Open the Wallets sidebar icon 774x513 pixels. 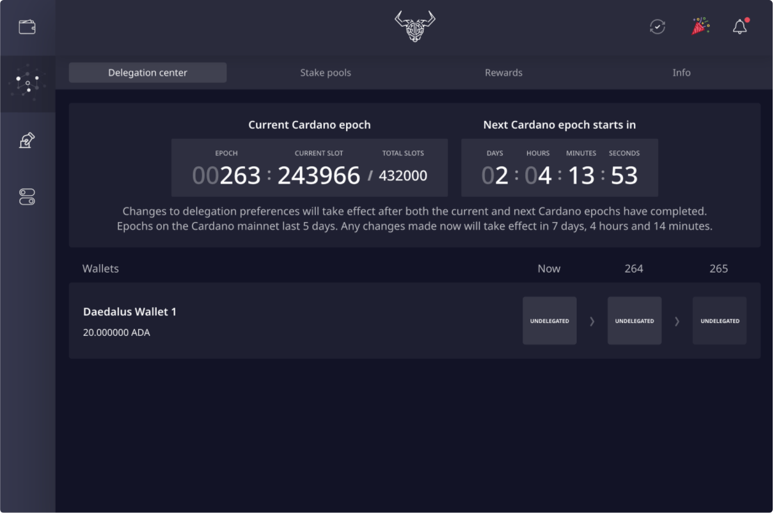[28, 28]
